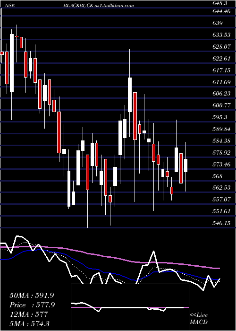236x331 pixels.
Task: Click the 611.69 price axis label
Action: (221, 82)
